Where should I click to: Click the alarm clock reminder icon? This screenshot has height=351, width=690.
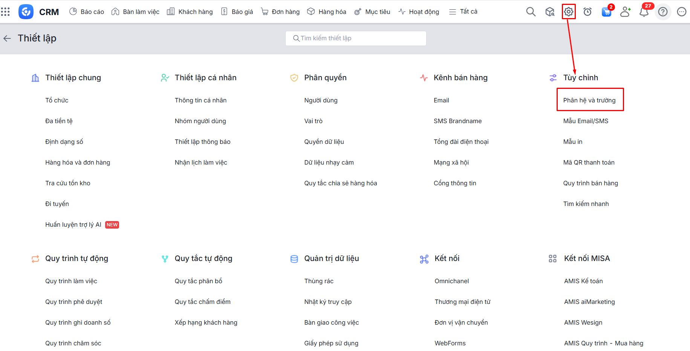coord(587,12)
